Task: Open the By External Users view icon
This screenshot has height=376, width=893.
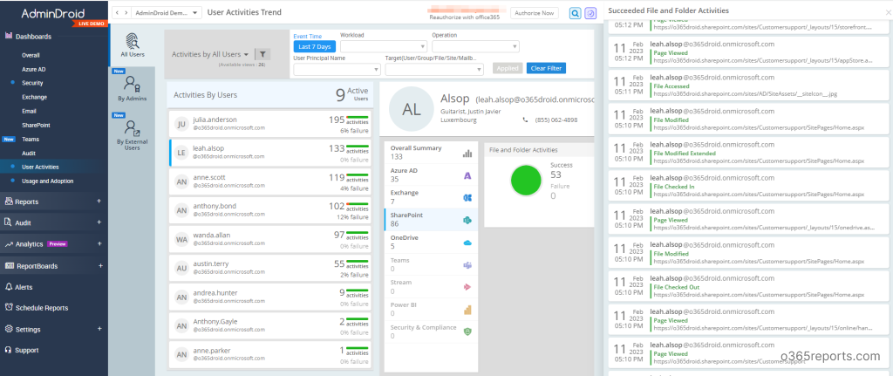Action: [133, 127]
